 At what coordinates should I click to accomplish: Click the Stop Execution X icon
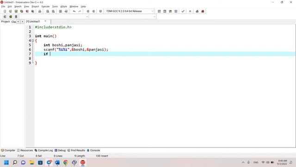(190, 11)
